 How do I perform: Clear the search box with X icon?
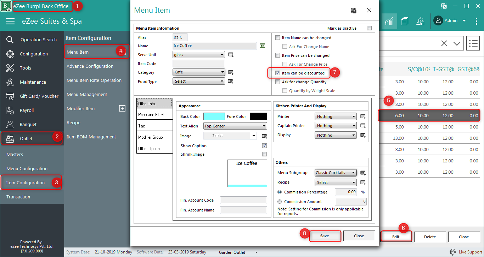click(444, 43)
